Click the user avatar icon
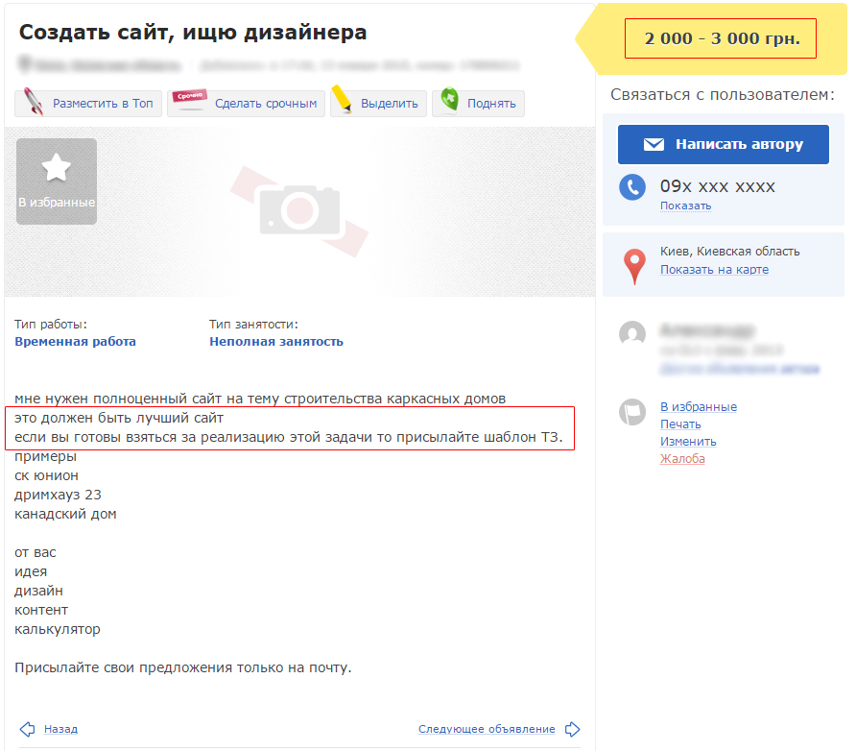The height and width of the screenshot is (751, 856). click(631, 333)
